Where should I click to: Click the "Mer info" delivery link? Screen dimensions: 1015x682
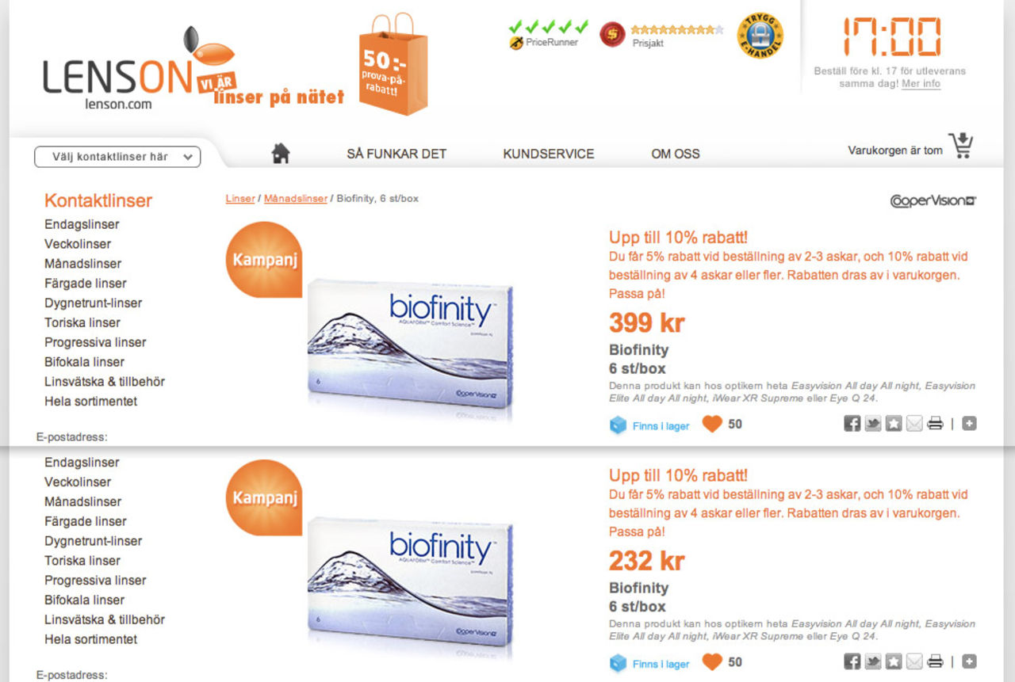coord(921,84)
